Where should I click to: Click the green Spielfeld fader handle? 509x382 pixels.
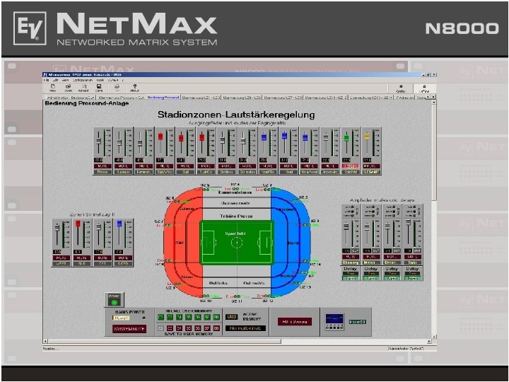(346, 138)
